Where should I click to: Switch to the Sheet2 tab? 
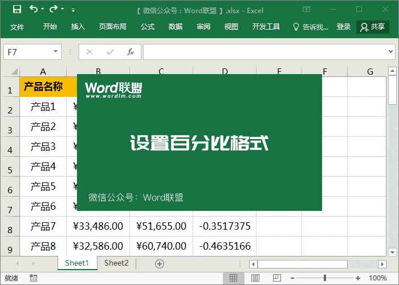(116, 263)
